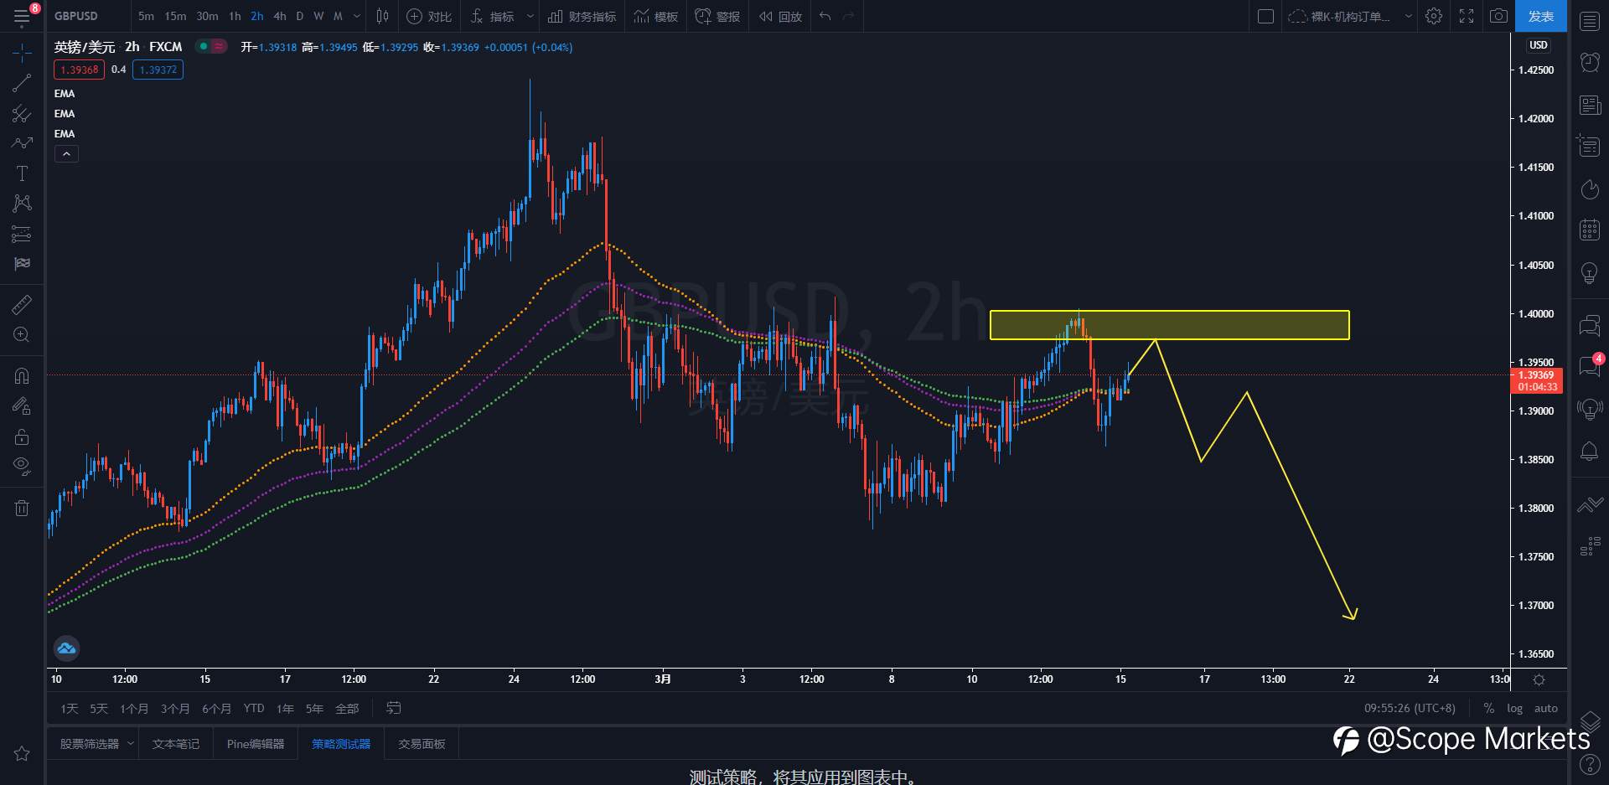Screen dimensions: 1609x785
Task: Select the 5m timeframe
Action: click(x=146, y=16)
